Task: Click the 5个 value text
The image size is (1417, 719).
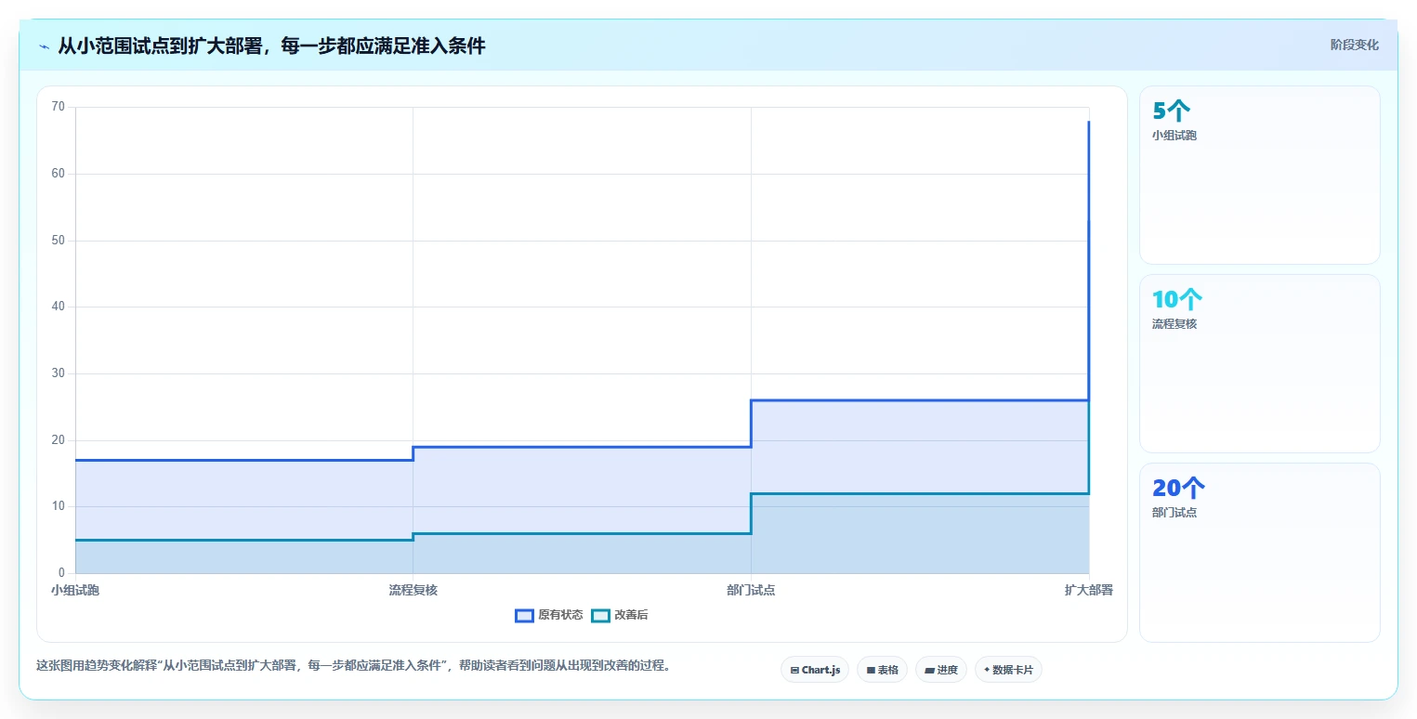Action: coord(1170,111)
